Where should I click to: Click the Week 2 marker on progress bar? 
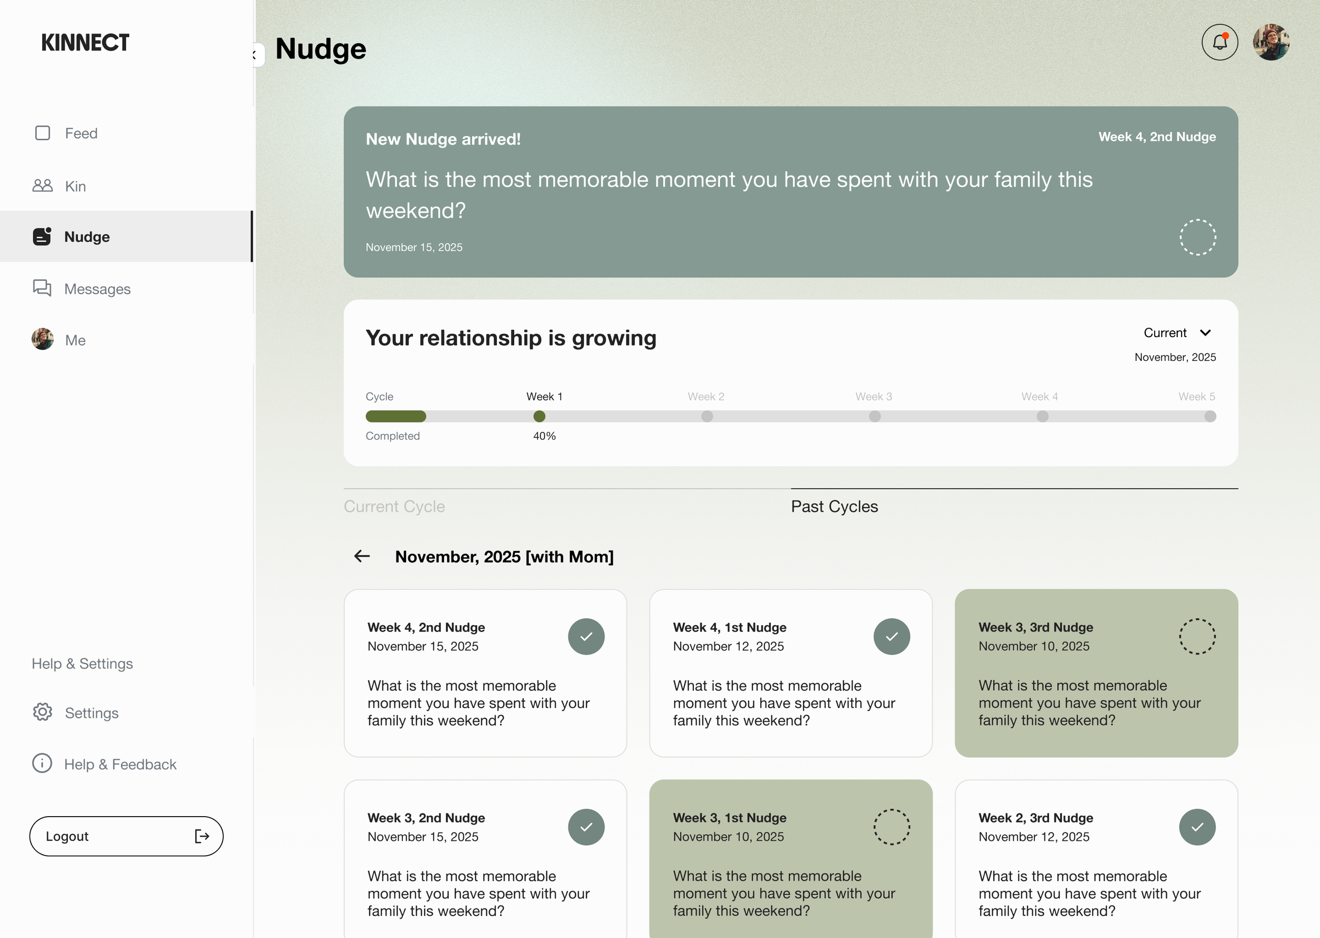(707, 416)
